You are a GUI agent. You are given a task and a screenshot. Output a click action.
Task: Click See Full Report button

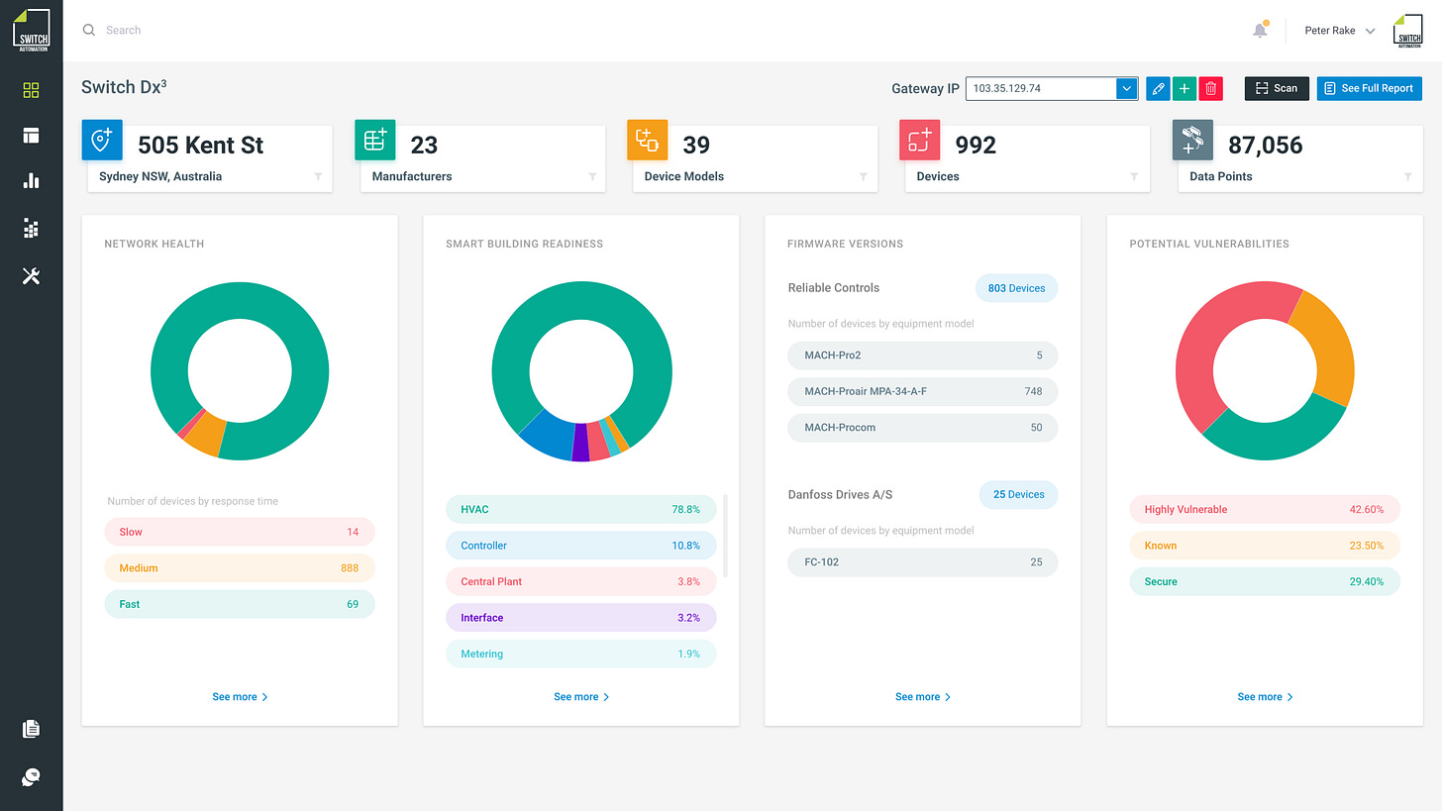pyautogui.click(x=1370, y=88)
